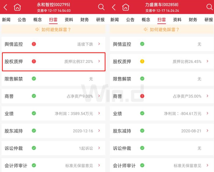Image resolution: width=214 pixels, height=172 pixels.
Task: Open home from 永和智控 header
Action: tap(17, 7)
